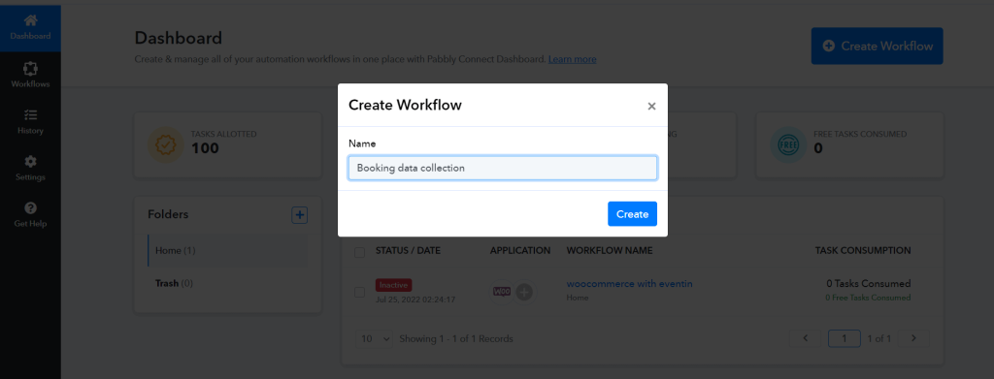Click the STATUS / DATE column header
The height and width of the screenshot is (379, 994).
tap(409, 250)
